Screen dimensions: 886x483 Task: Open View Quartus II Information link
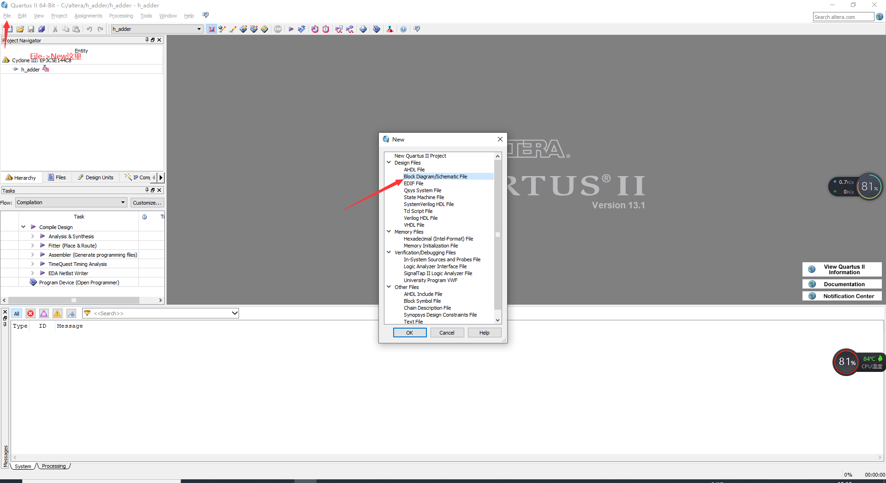pyautogui.click(x=842, y=270)
